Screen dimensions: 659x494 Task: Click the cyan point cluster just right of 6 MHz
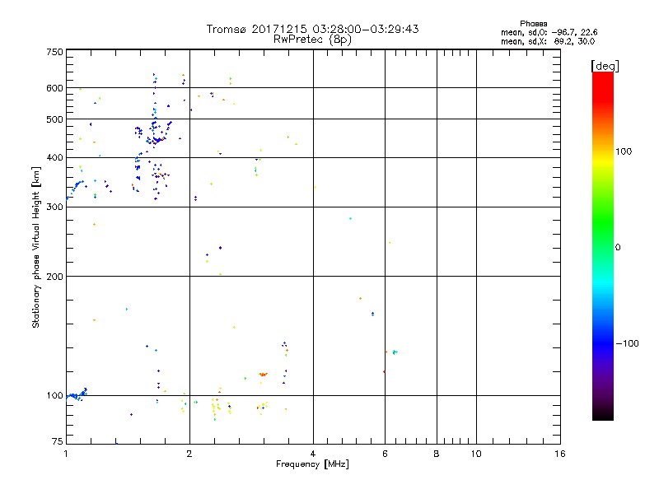(x=395, y=352)
